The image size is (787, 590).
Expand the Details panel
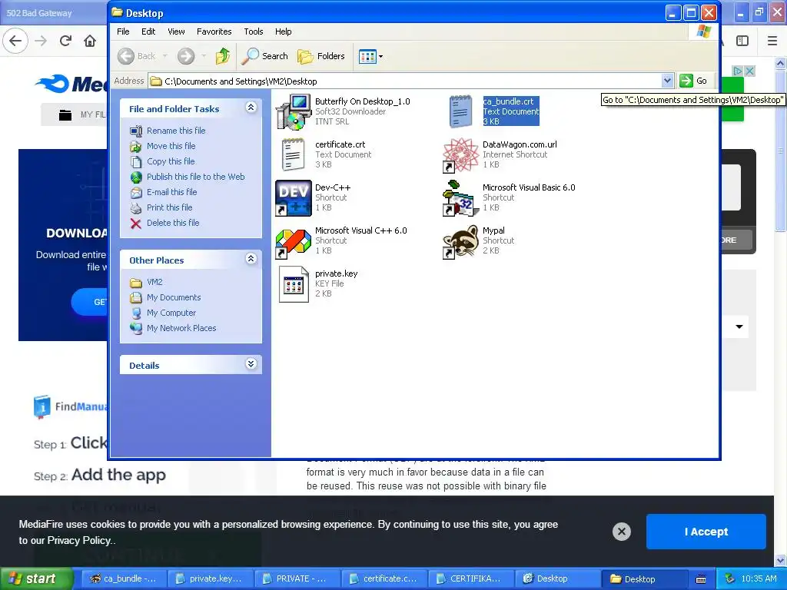pos(251,364)
